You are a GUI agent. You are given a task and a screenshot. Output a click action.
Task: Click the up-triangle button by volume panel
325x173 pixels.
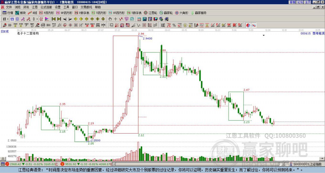tap(3, 158)
